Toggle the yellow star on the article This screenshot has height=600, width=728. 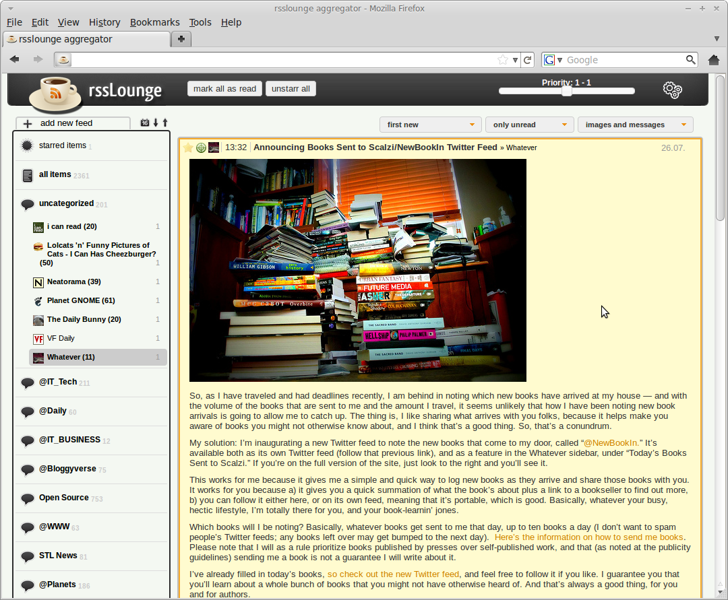coord(188,147)
